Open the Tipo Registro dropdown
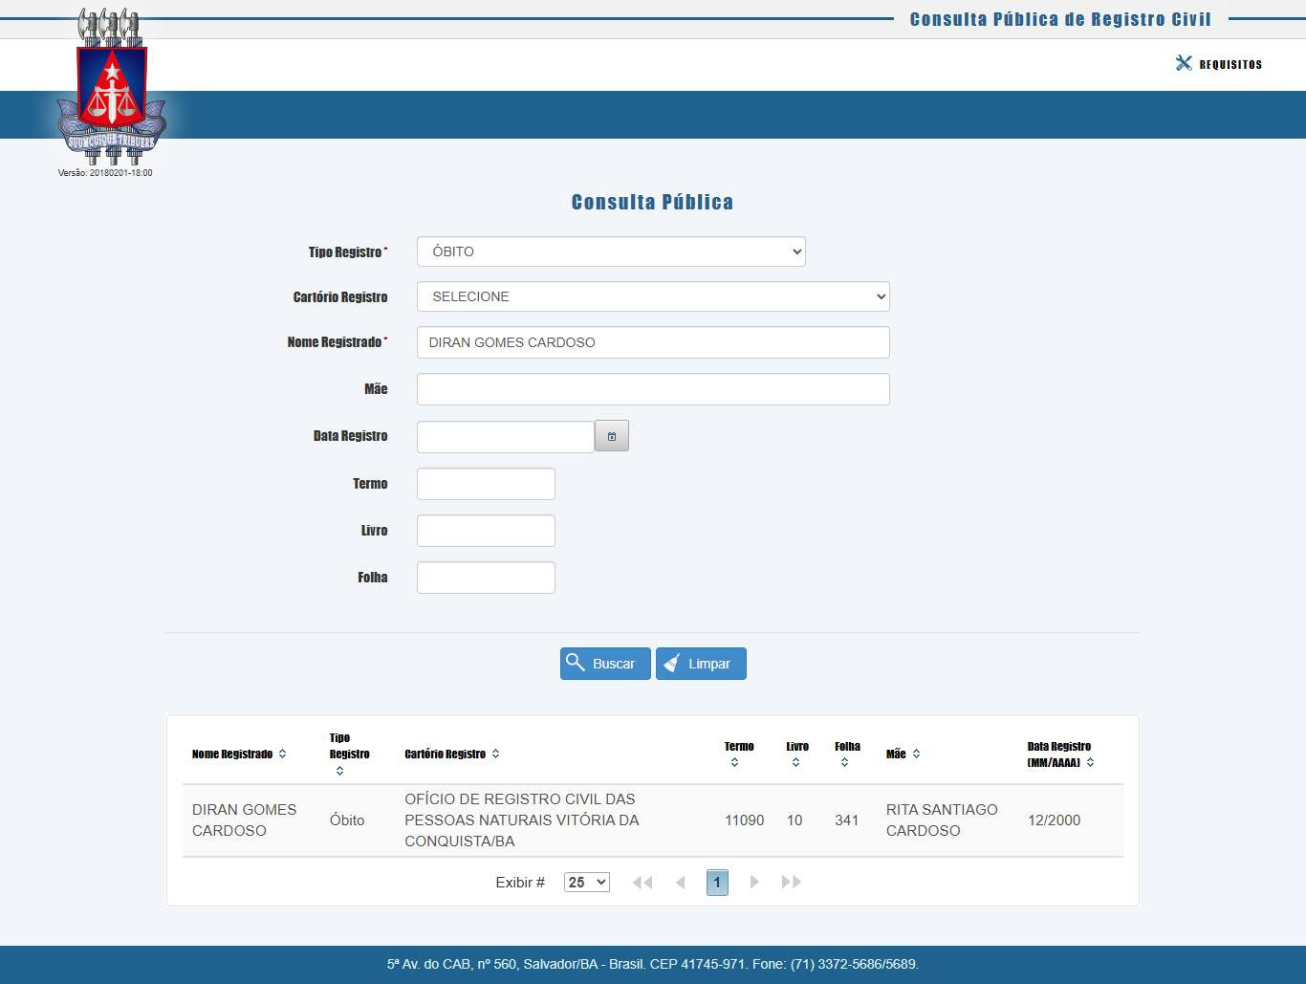1306x984 pixels. point(611,251)
